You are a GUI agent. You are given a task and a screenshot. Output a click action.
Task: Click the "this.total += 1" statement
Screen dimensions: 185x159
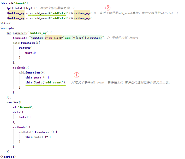(x=38, y=137)
